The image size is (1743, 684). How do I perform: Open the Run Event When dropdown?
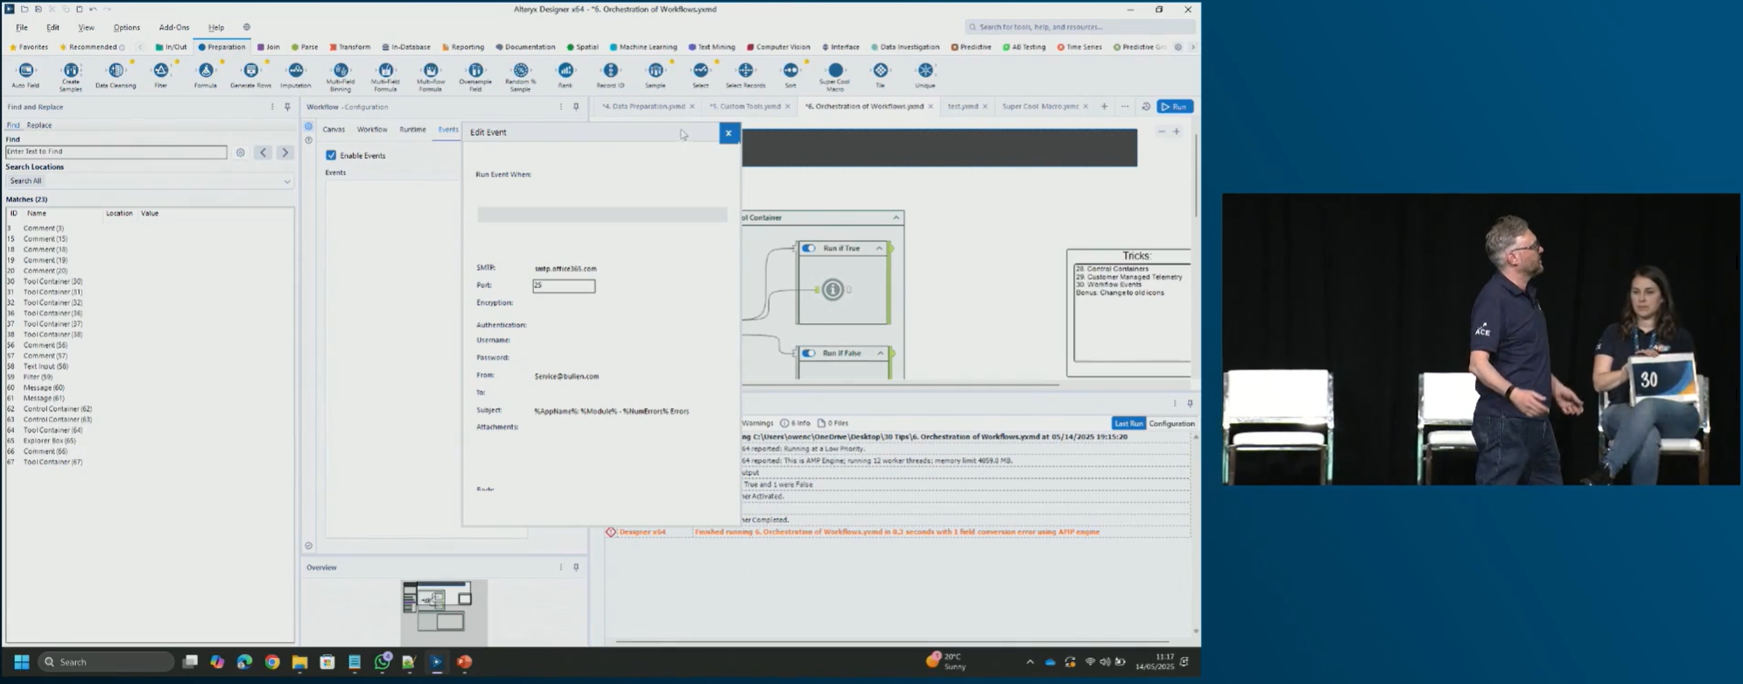602,215
